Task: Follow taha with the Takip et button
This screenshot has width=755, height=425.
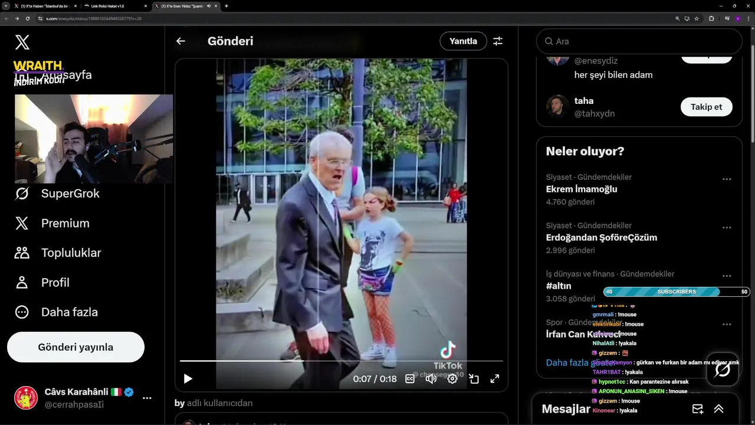Action: click(x=706, y=107)
